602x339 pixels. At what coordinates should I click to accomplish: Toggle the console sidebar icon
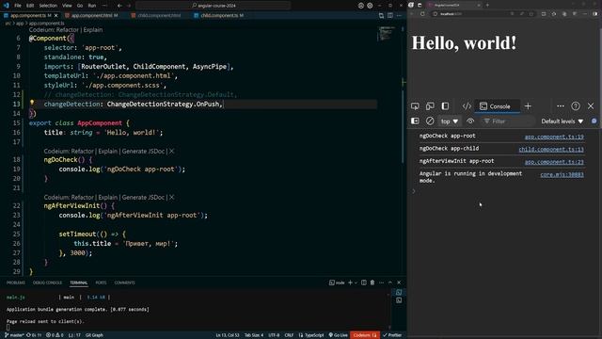[x=415, y=121]
